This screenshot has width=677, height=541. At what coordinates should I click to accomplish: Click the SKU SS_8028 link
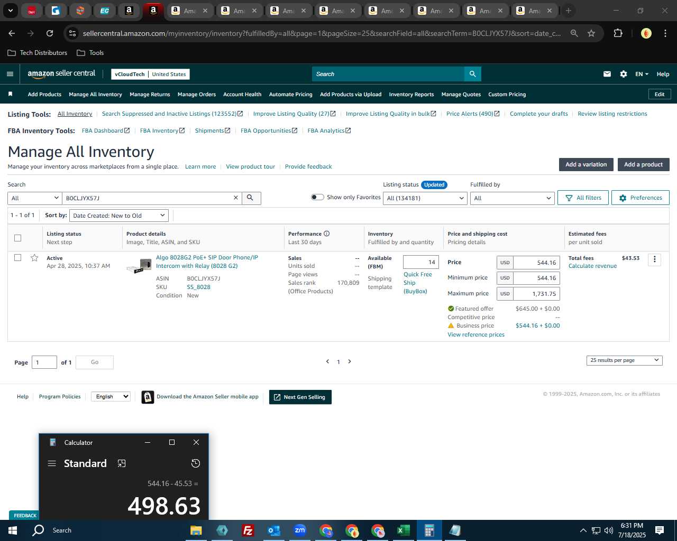click(198, 287)
